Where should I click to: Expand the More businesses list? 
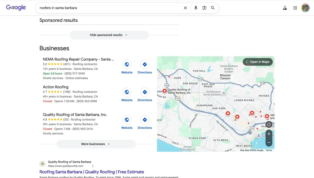tap(96, 144)
